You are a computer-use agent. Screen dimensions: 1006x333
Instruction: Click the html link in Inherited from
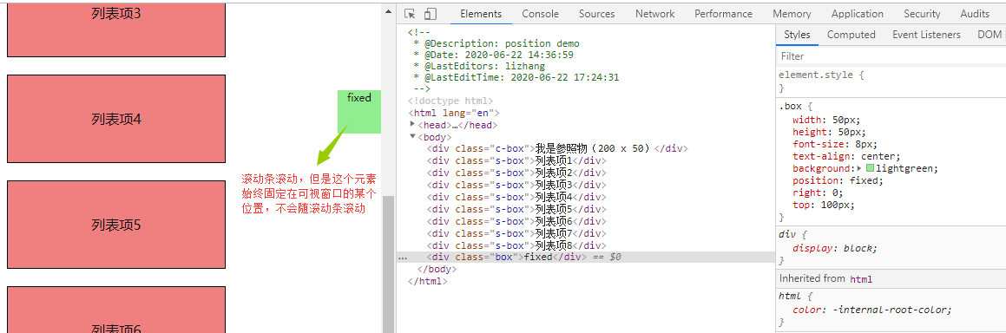point(861,279)
